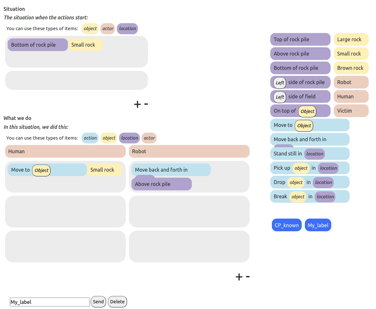Select Bottom of rock pile in Situation box
Screen dimensions: 376x309
(x=38, y=45)
